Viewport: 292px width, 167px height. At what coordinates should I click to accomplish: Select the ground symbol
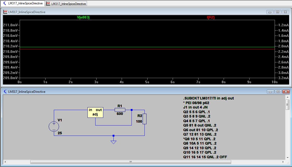[113, 142]
